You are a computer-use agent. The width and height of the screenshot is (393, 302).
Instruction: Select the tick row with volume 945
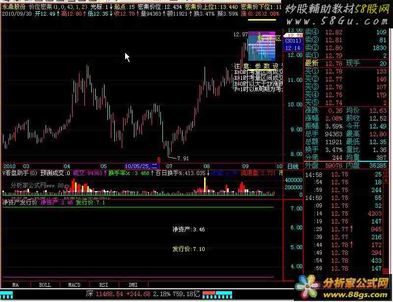point(343,229)
